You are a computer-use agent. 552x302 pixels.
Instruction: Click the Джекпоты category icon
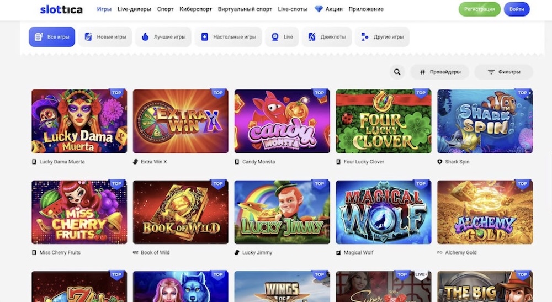(311, 37)
